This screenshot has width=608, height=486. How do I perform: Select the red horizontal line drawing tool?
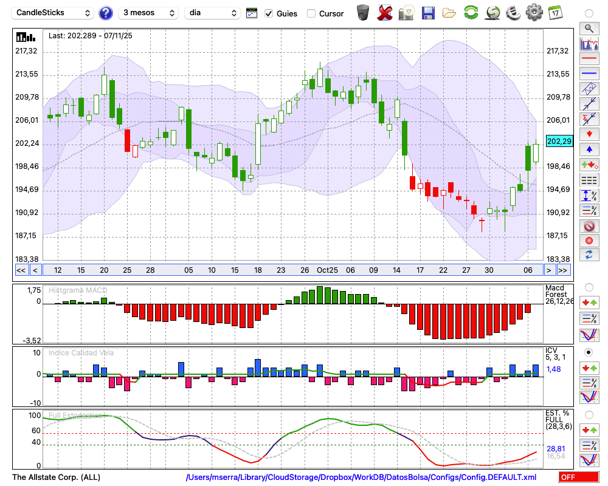coord(589,58)
